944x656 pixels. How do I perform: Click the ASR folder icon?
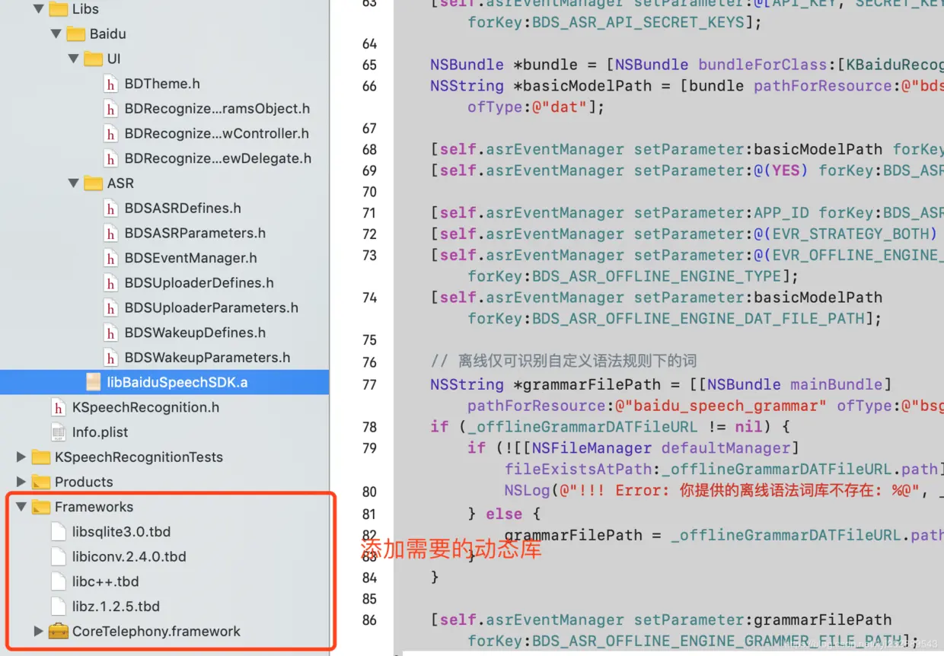94,183
